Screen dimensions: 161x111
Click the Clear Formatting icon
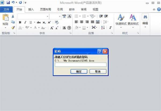click(x=57, y=22)
